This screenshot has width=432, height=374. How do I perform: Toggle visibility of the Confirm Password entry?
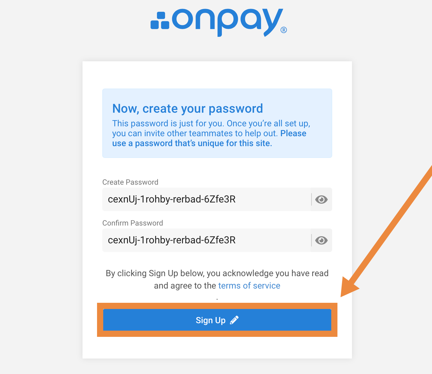click(x=321, y=240)
